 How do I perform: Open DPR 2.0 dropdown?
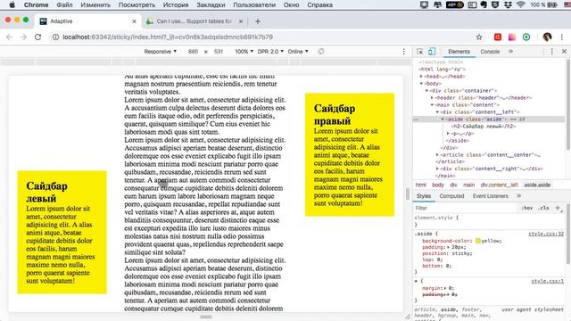270,52
